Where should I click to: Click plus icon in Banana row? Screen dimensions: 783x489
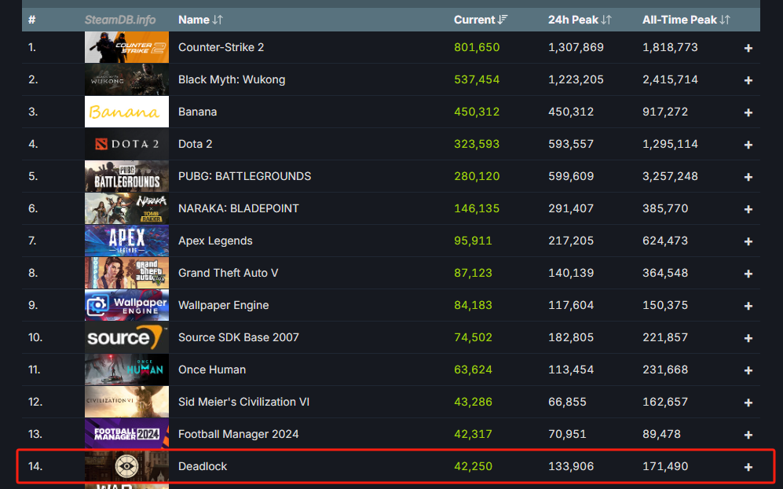[x=748, y=112]
